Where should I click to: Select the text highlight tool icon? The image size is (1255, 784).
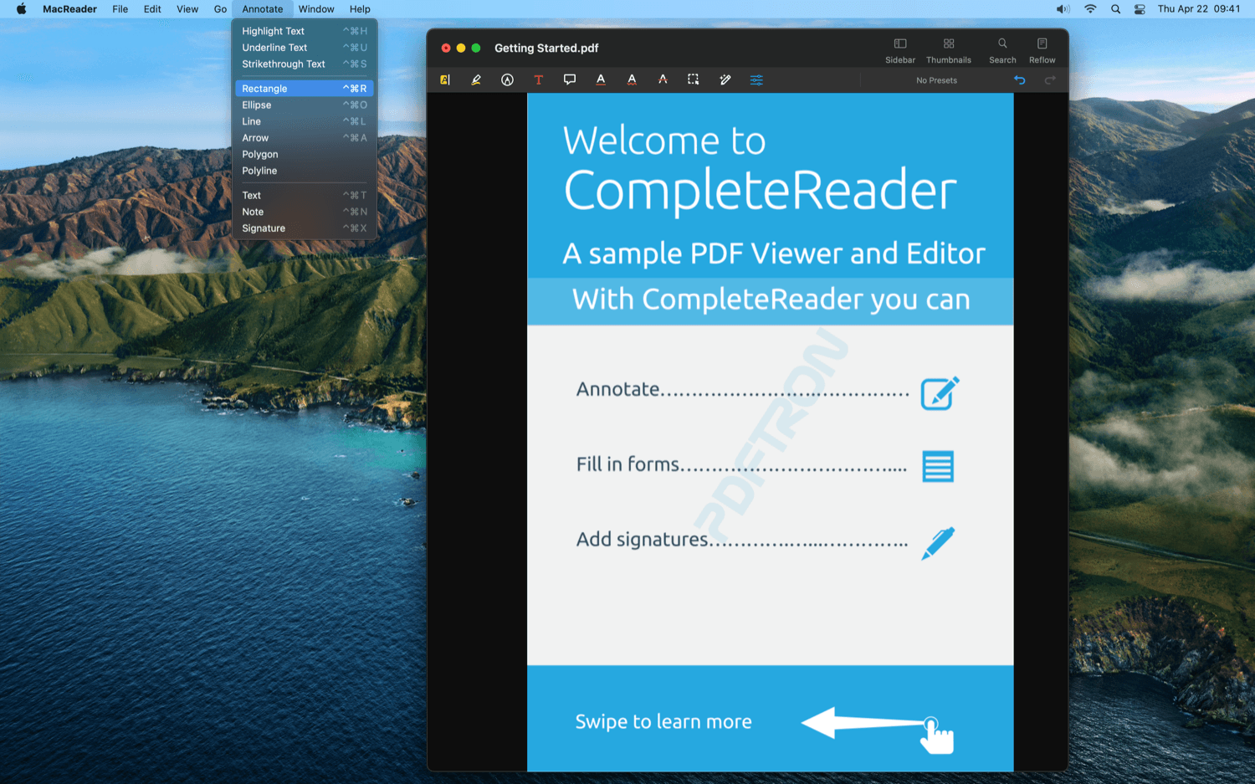[x=445, y=80]
